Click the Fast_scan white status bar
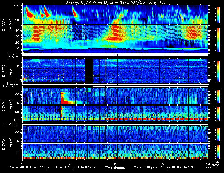Image resolution: width=224 pixels, height=173 pixels. click(x=150, y=86)
